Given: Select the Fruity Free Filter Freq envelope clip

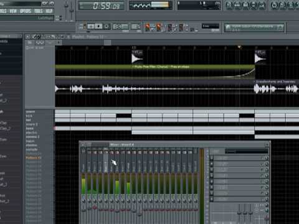Looking at the screenshot, I should coord(155,72).
